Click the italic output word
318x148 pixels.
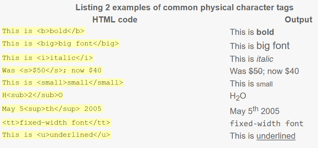[x=265, y=59]
